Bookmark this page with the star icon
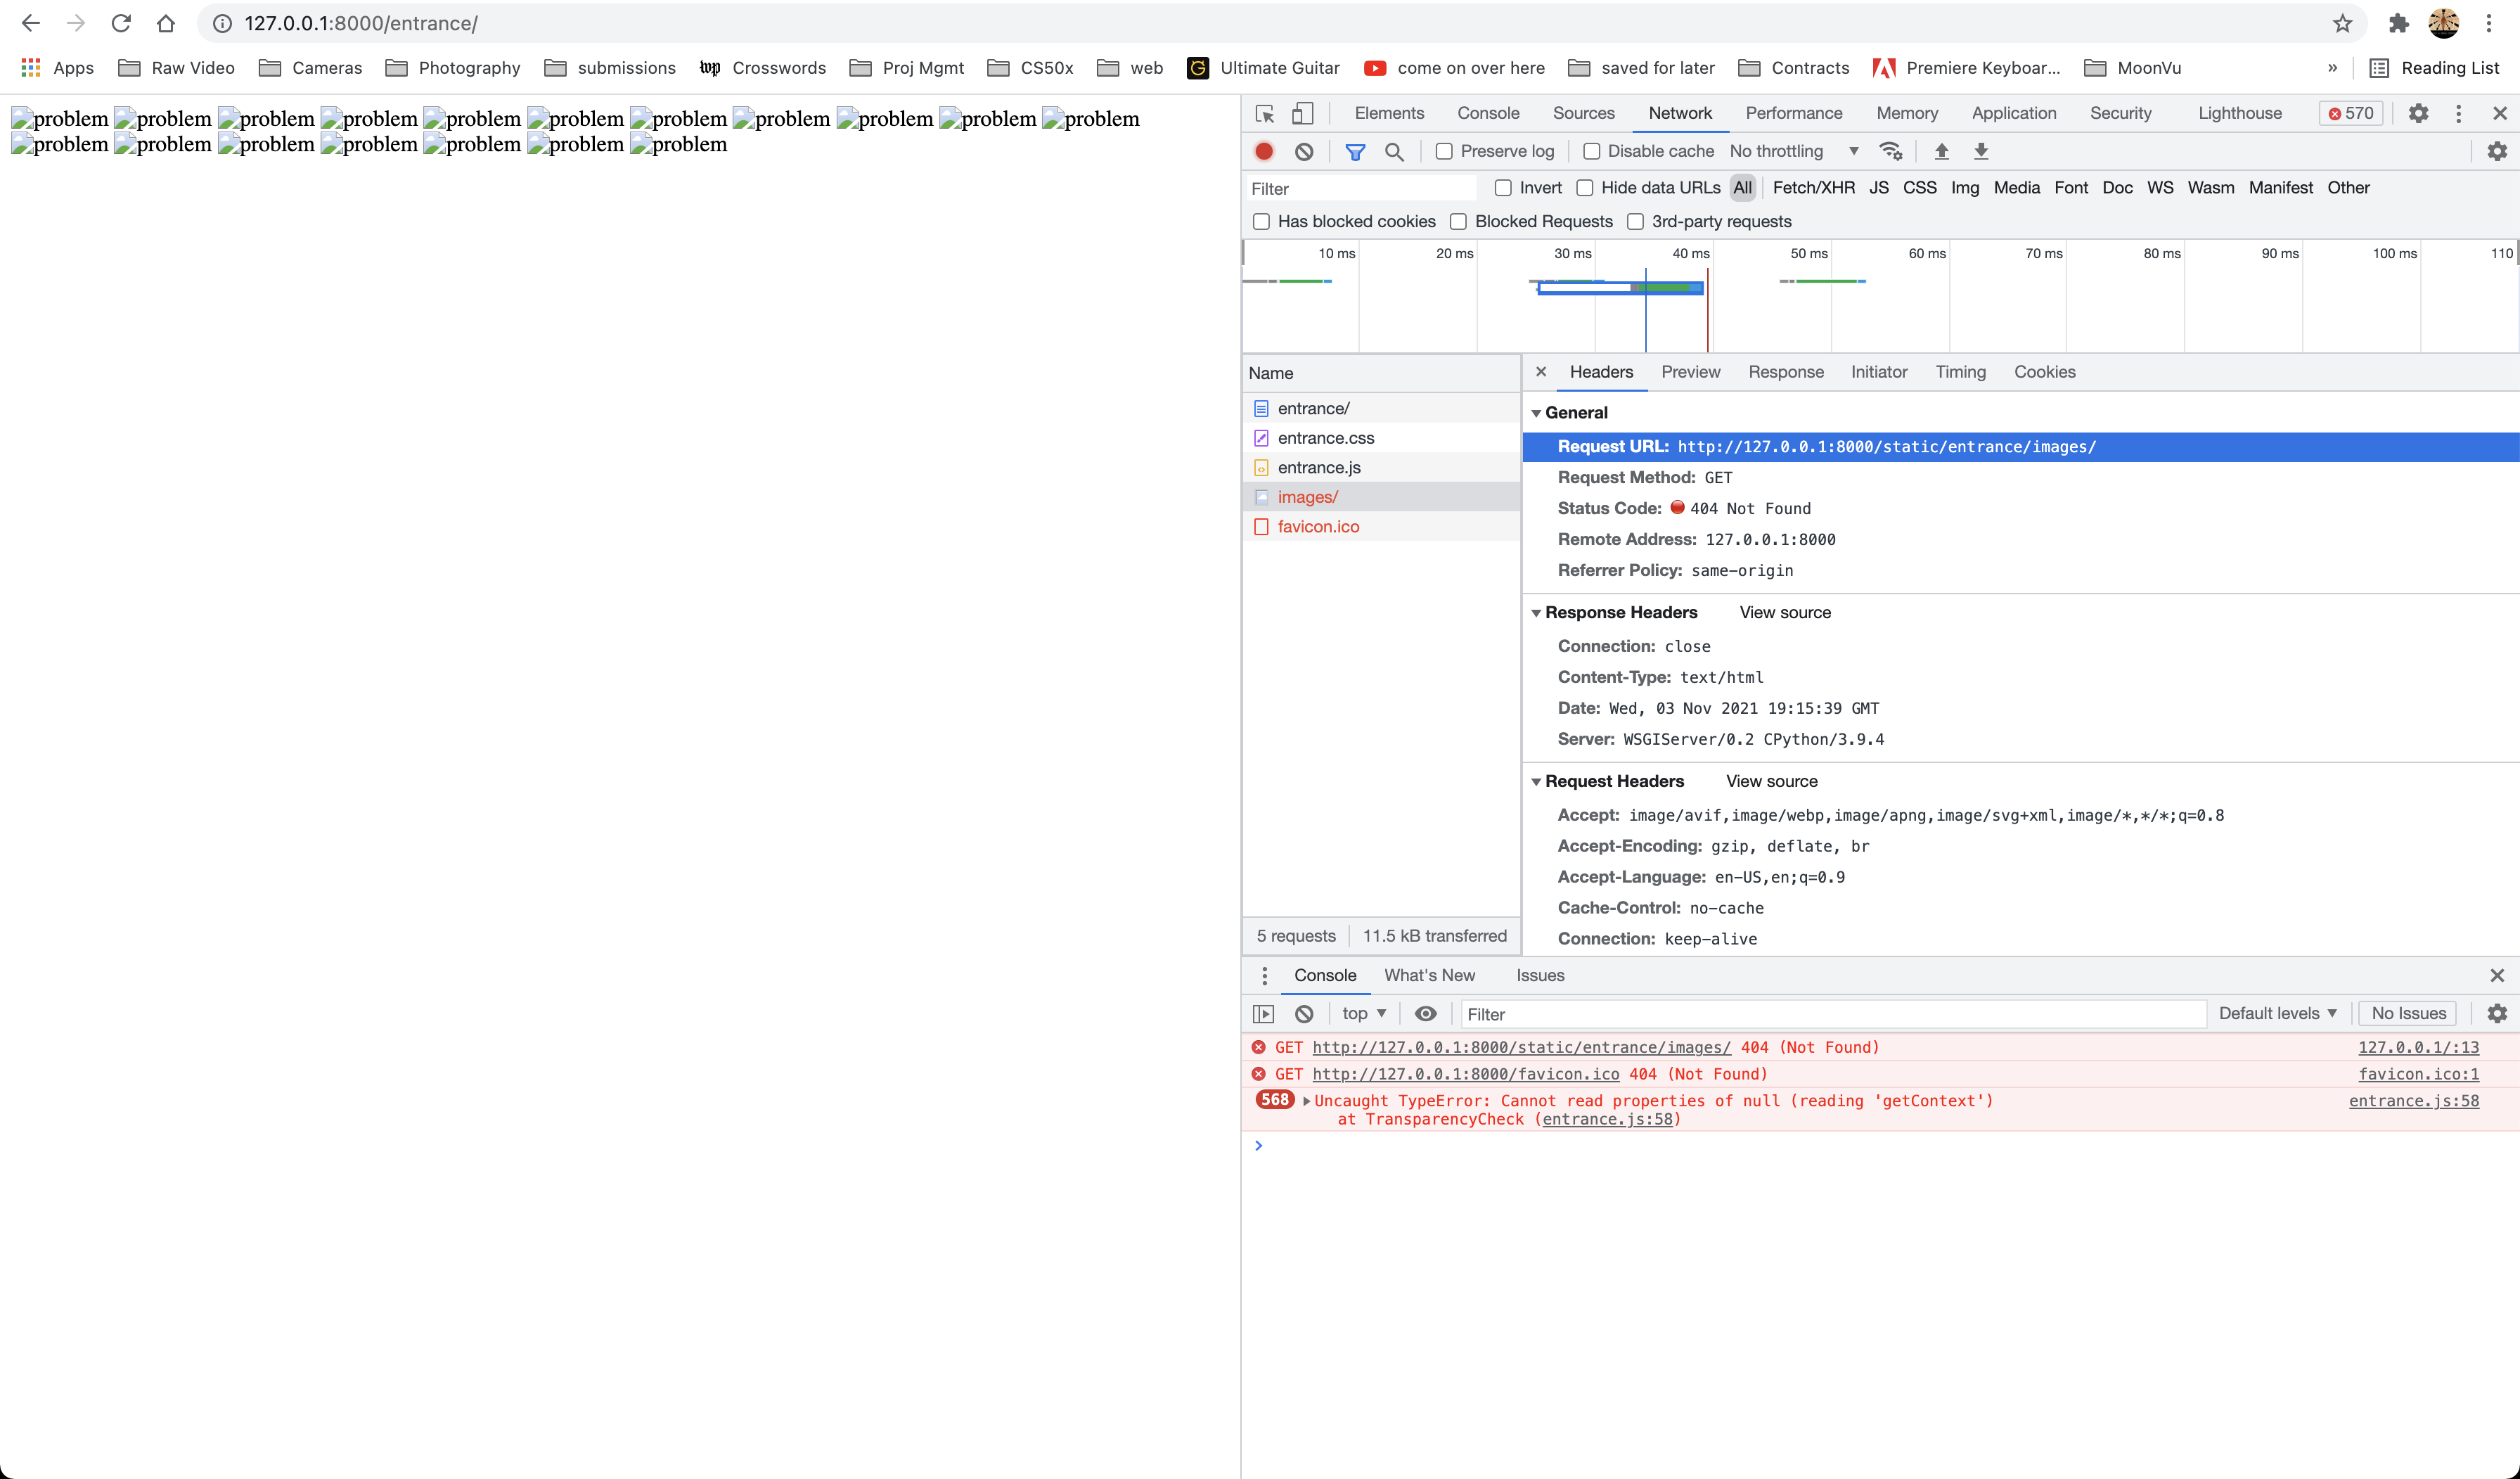Image resolution: width=2520 pixels, height=1479 pixels. click(x=2342, y=23)
